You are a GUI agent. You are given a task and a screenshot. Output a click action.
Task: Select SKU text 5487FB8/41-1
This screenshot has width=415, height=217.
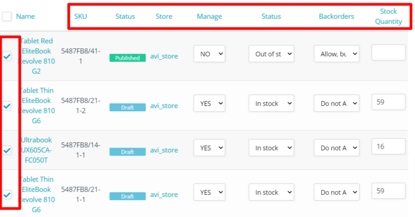click(80, 56)
